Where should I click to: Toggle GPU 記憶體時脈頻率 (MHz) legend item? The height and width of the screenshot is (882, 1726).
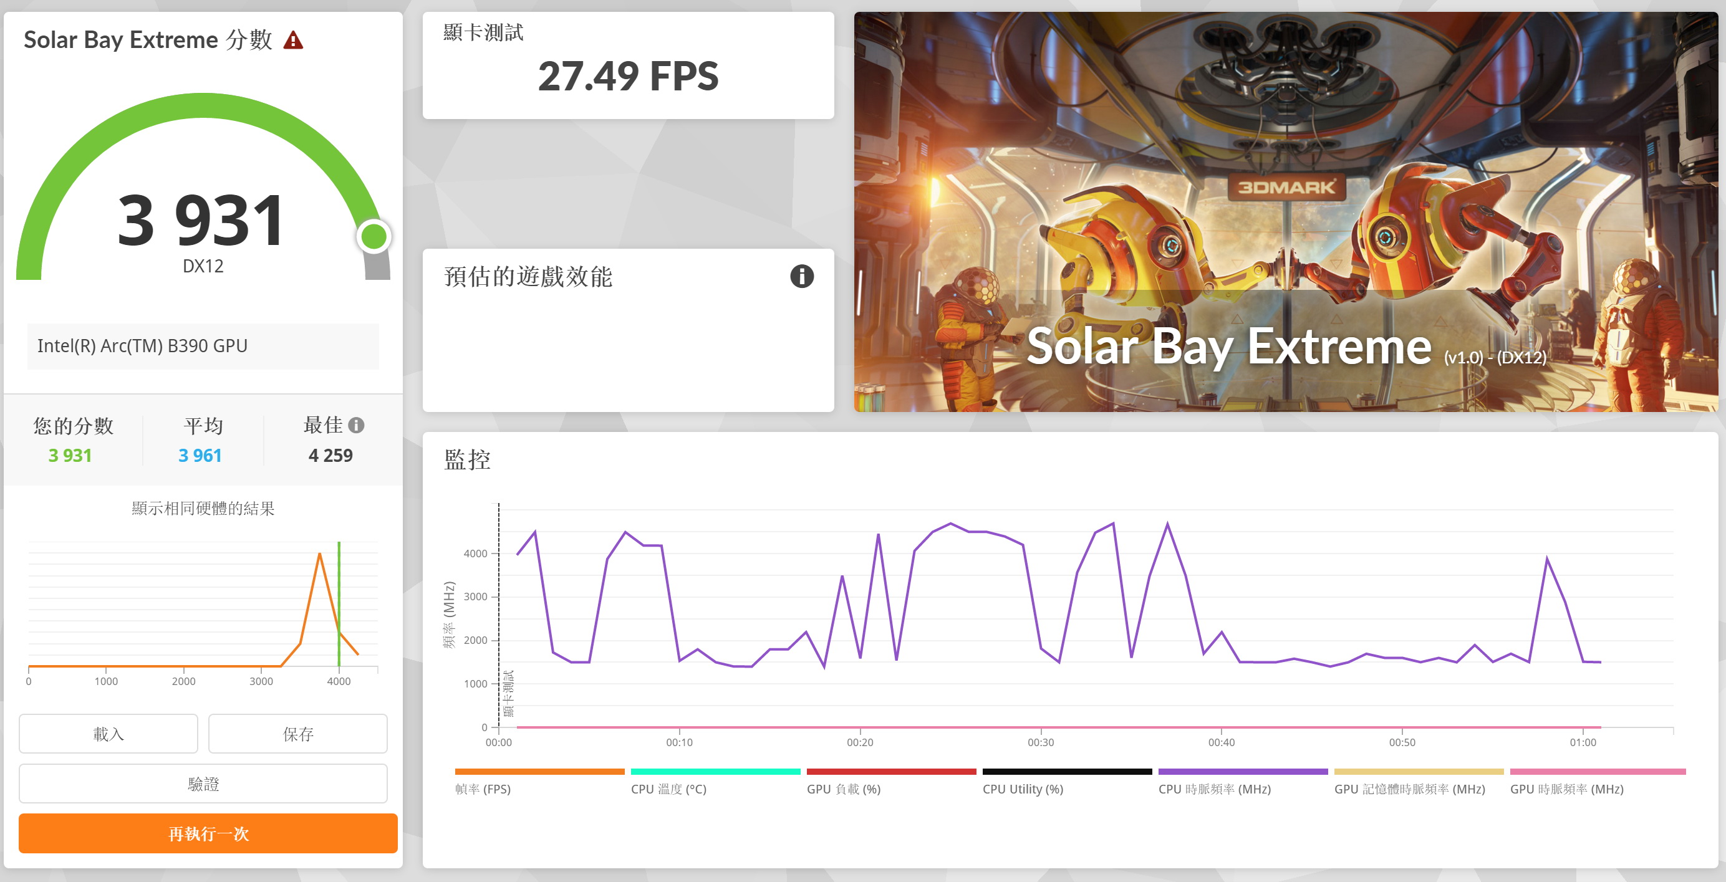pyautogui.click(x=1409, y=789)
